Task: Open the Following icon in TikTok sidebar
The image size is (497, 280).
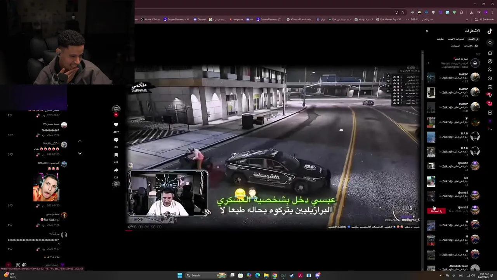Action: coord(490,70)
